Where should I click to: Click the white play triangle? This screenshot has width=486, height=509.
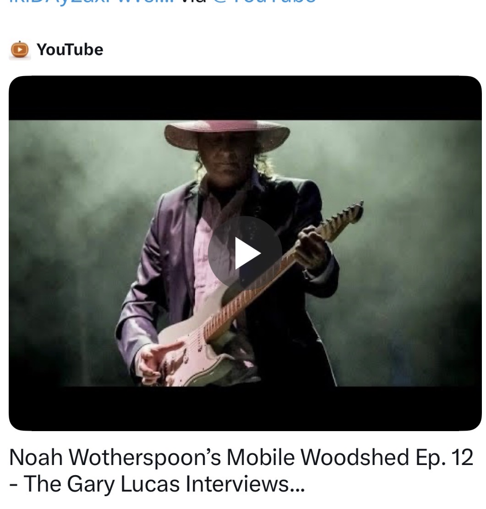point(247,253)
